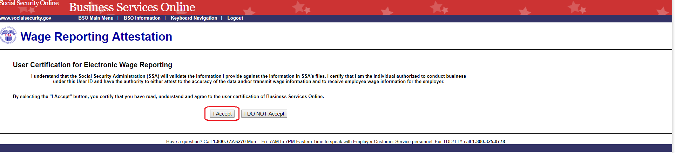Click the phone number 1-800-772-6270
Viewport: 675px width, 153px height.
(229, 142)
